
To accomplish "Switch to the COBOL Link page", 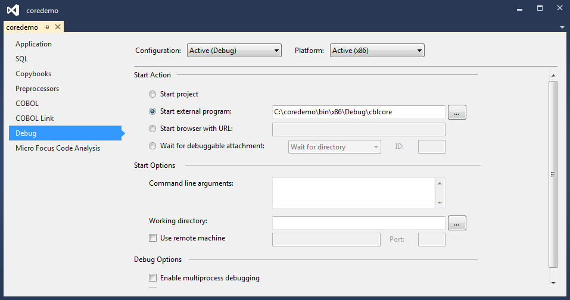I will tap(35, 118).
